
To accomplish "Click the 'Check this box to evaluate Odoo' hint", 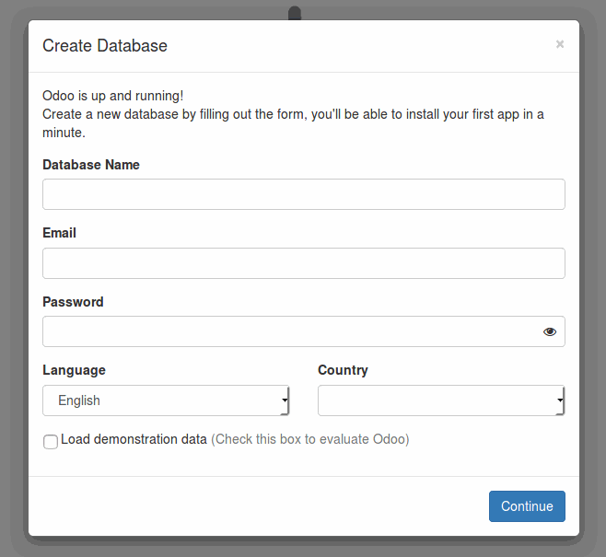I will pos(310,439).
